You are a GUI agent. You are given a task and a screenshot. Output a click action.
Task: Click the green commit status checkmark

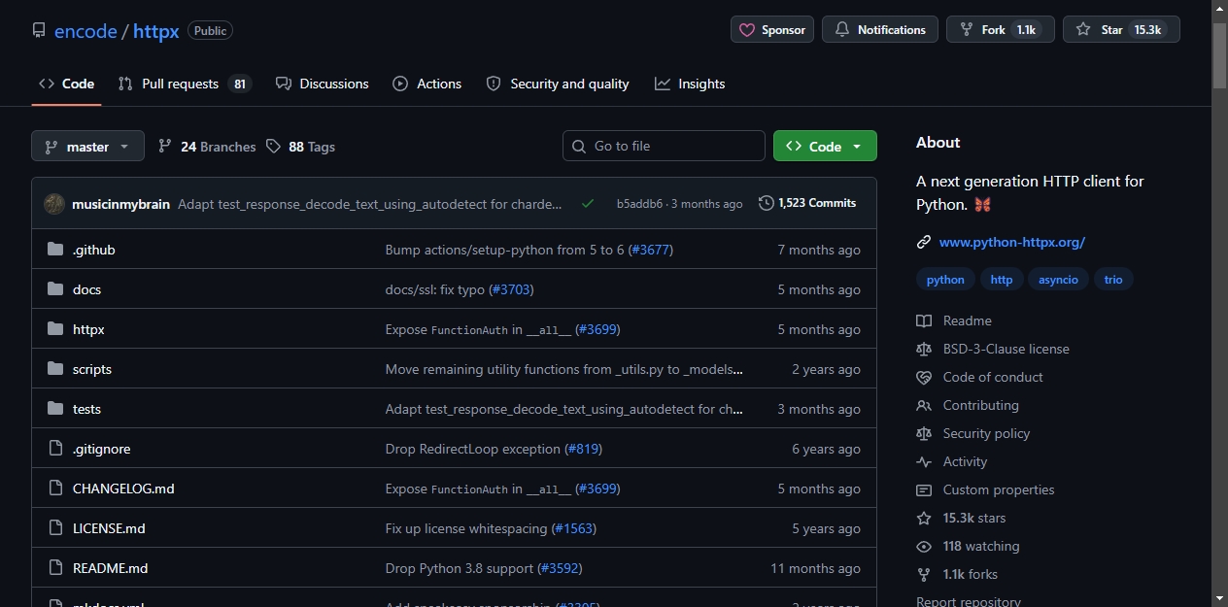tap(588, 204)
